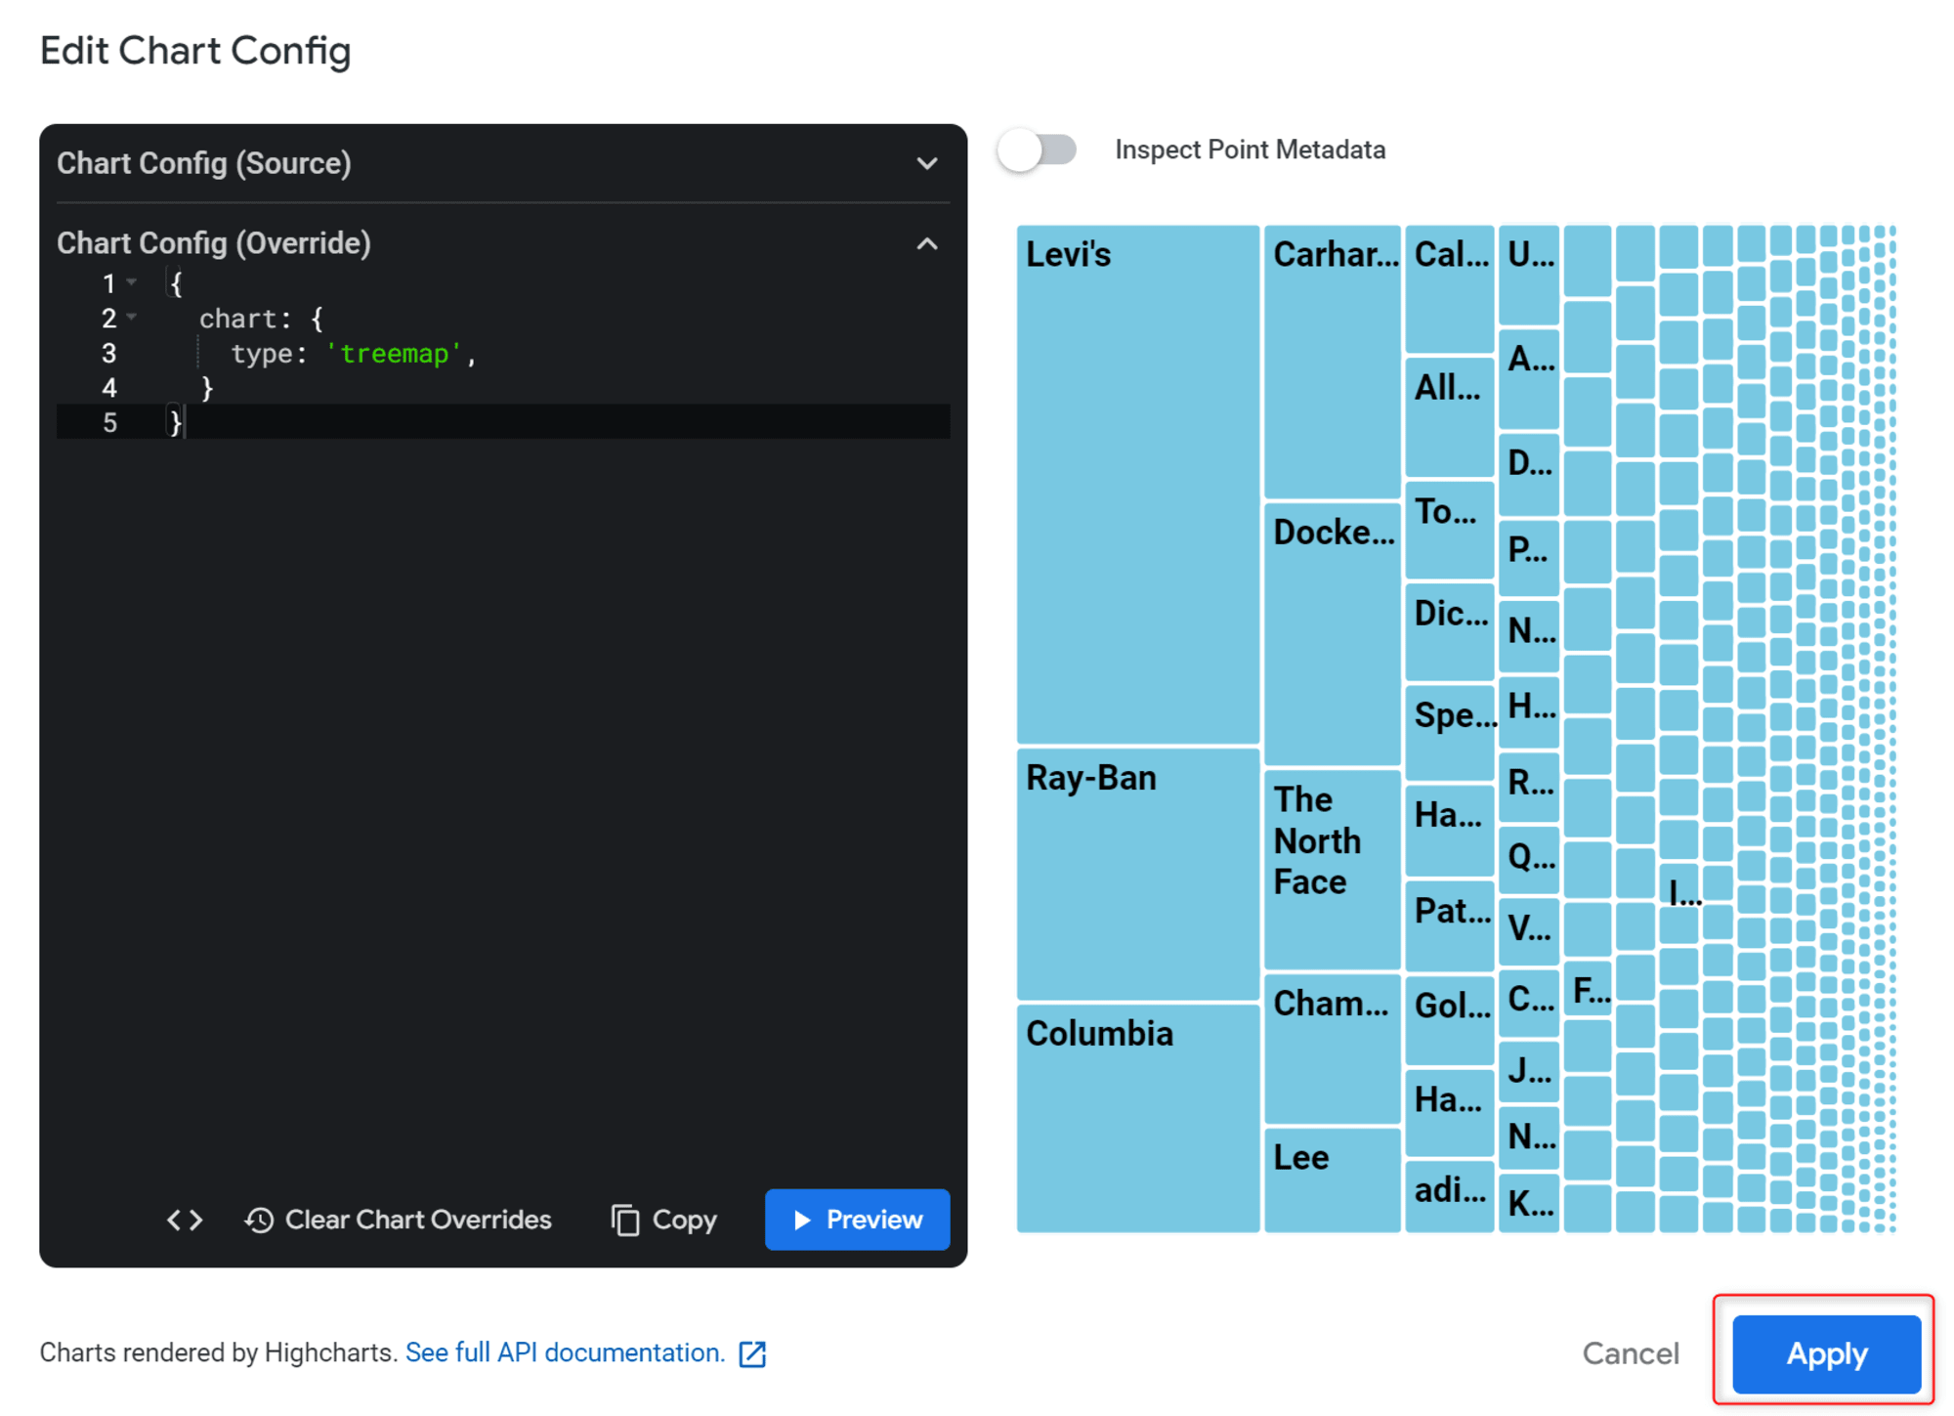Cancel the chart config edit
1954x1416 pixels.
[1631, 1353]
